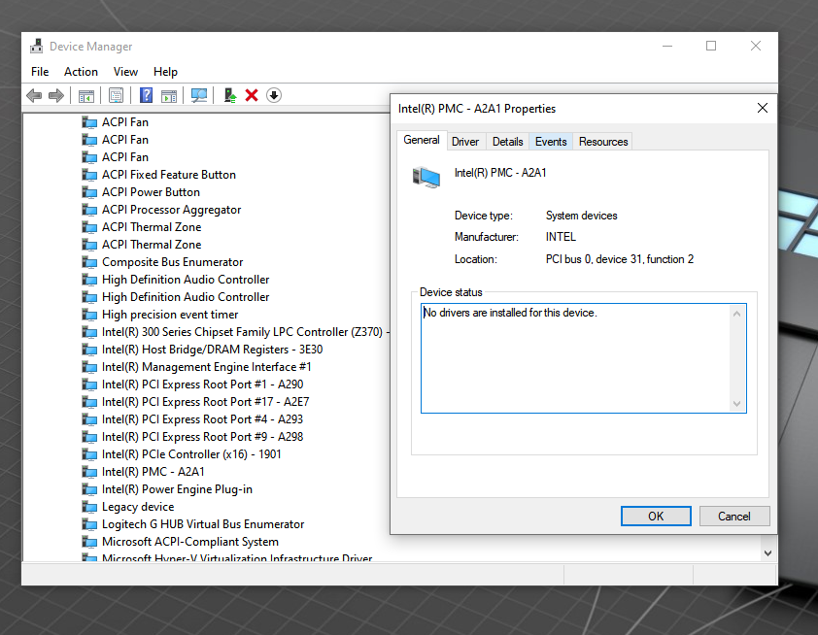Click the icon beside High precision event timer

(x=89, y=315)
